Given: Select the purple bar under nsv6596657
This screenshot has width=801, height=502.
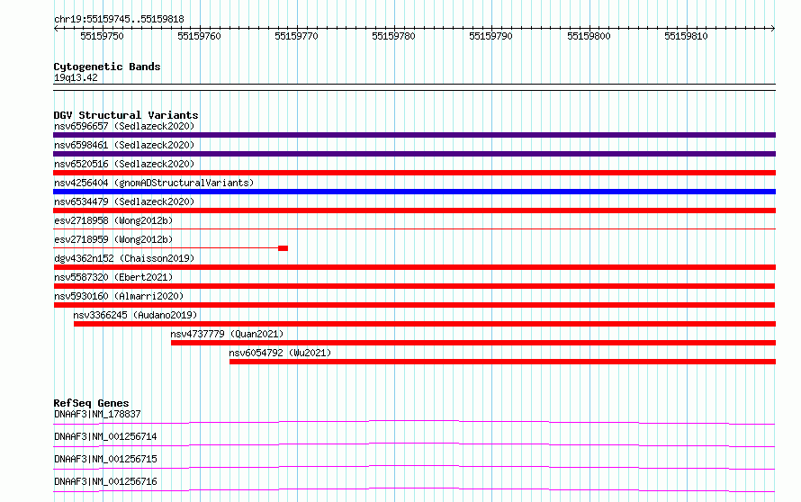Looking at the screenshot, I should click(x=414, y=135).
